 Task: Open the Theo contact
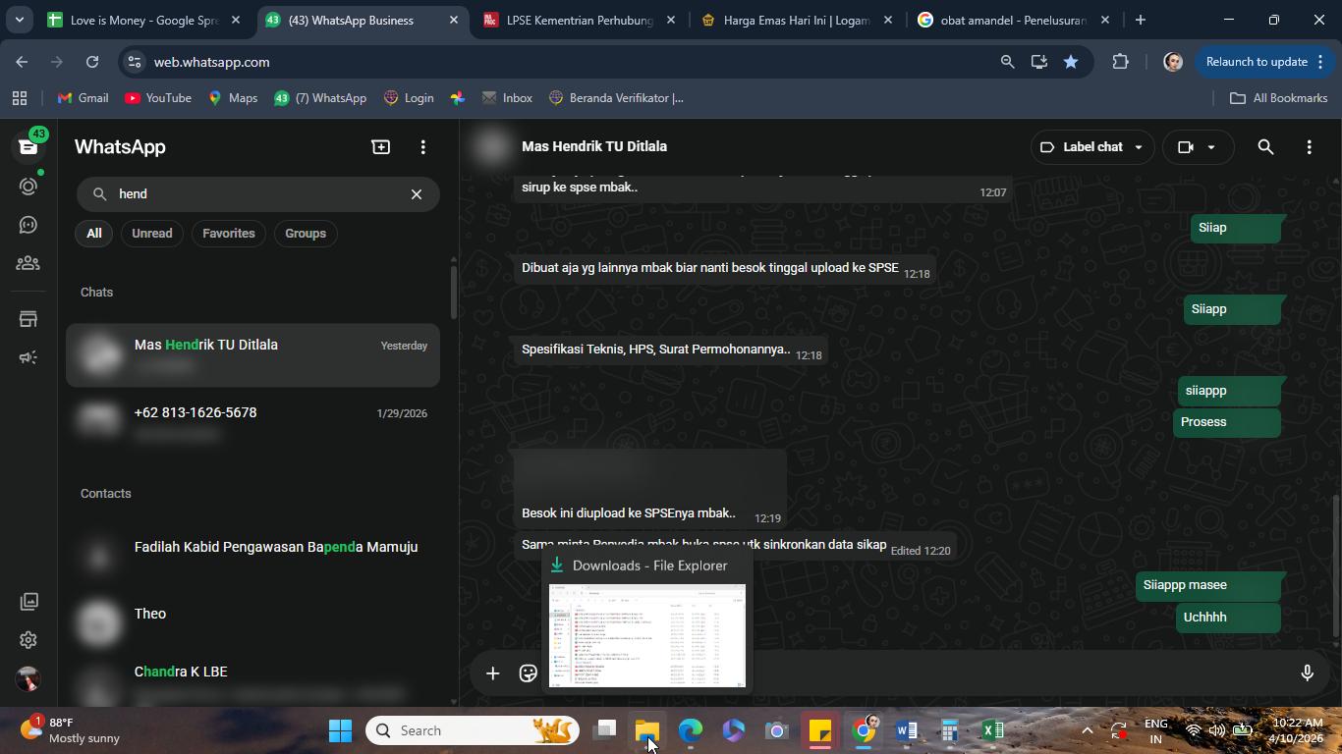(252, 622)
